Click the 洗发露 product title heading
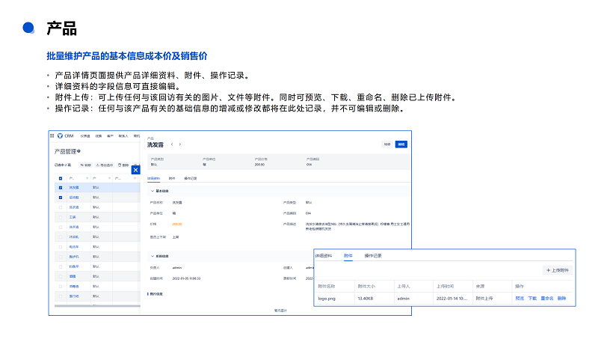 click(x=155, y=144)
